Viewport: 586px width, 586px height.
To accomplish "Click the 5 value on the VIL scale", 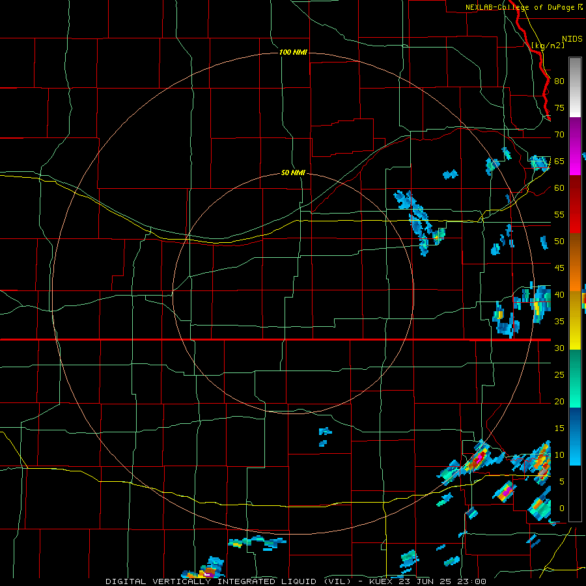I will [562, 482].
